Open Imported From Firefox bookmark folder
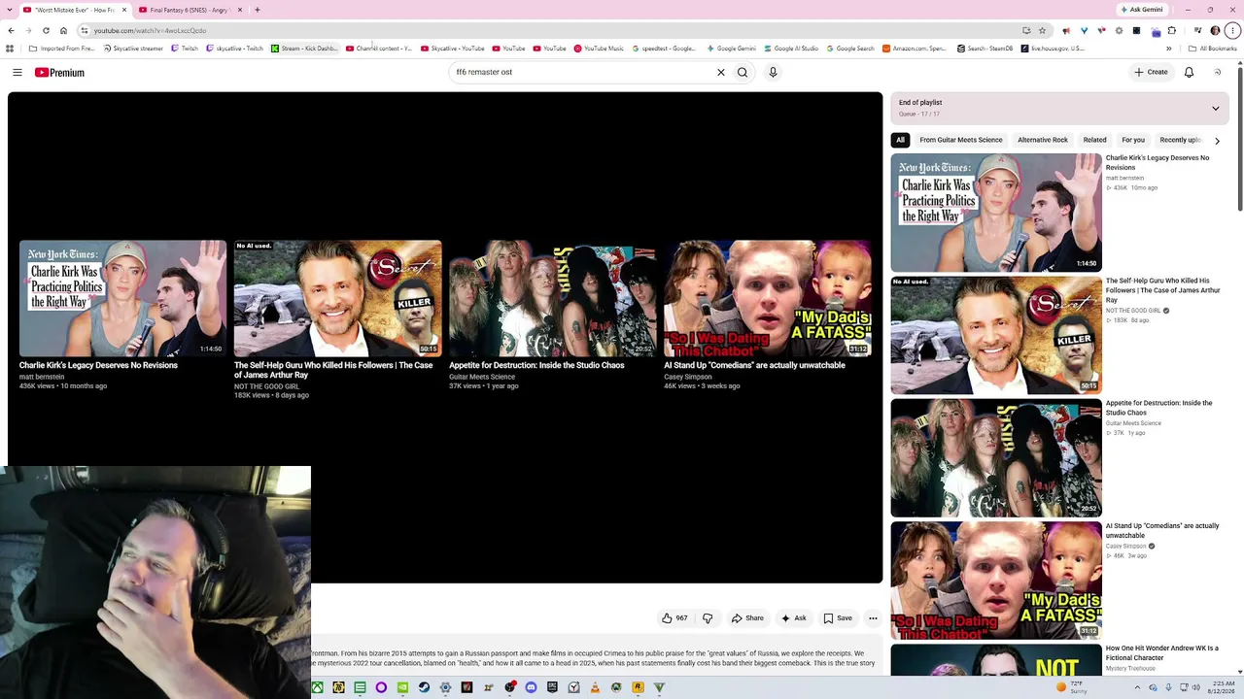Screen dimensions: 1244x699 point(62,49)
